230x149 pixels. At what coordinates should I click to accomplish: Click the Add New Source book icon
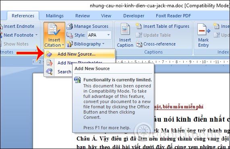coord(49,54)
